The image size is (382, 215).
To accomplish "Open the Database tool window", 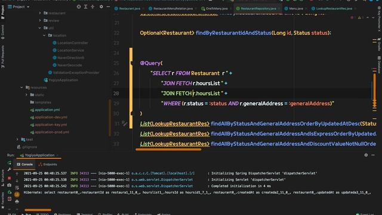I will point(379,64).
